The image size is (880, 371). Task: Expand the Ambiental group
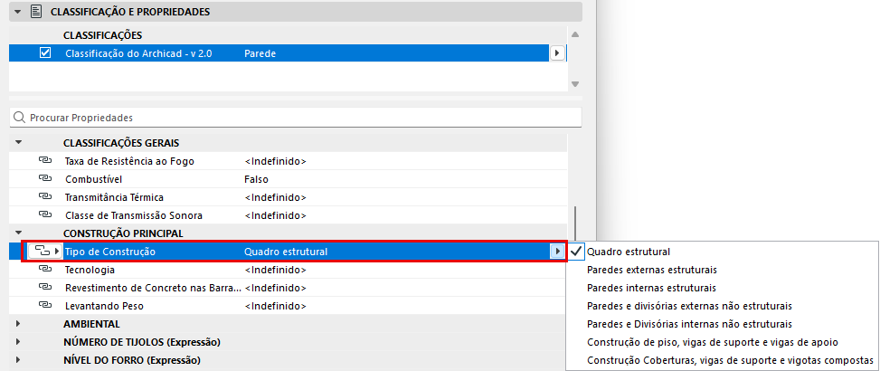coord(18,324)
